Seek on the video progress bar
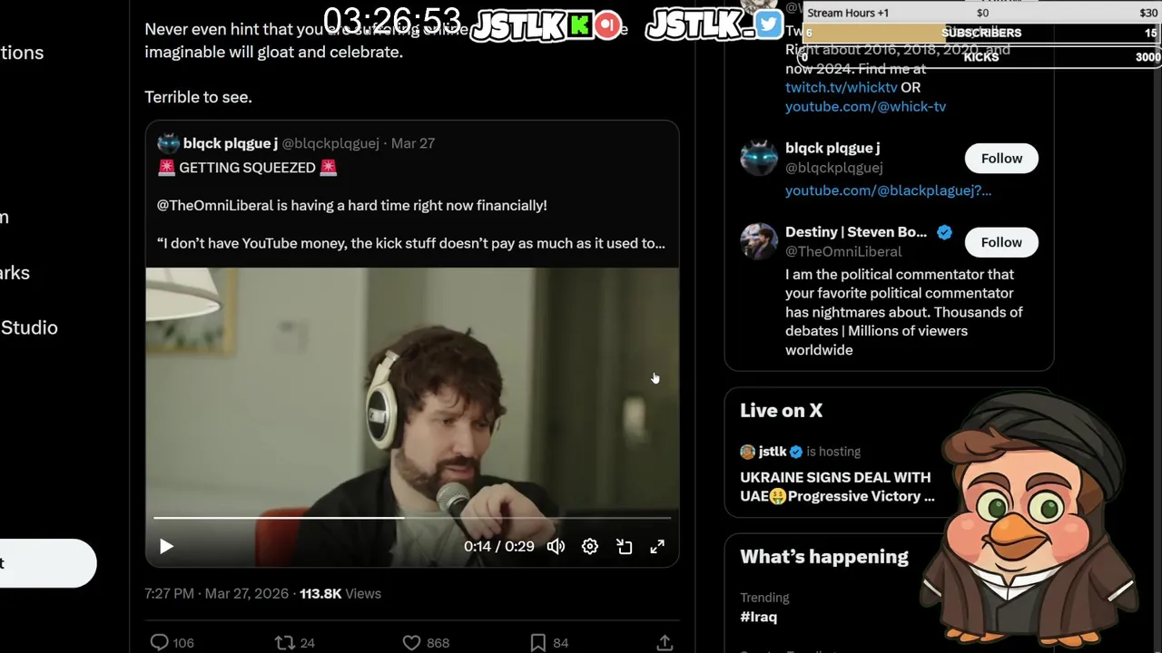Screen dimensions: 1162x653 coord(412,518)
